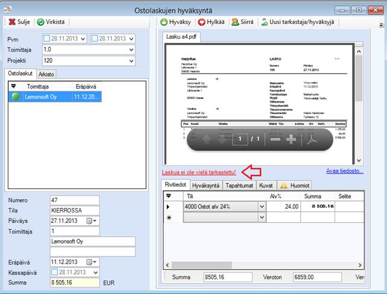Toggle the first Pvm date checkbox
This screenshot has height=294, width=387.
tap(47, 39)
